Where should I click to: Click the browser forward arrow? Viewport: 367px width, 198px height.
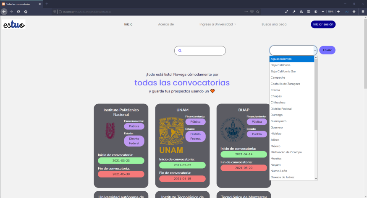pos(11,12)
